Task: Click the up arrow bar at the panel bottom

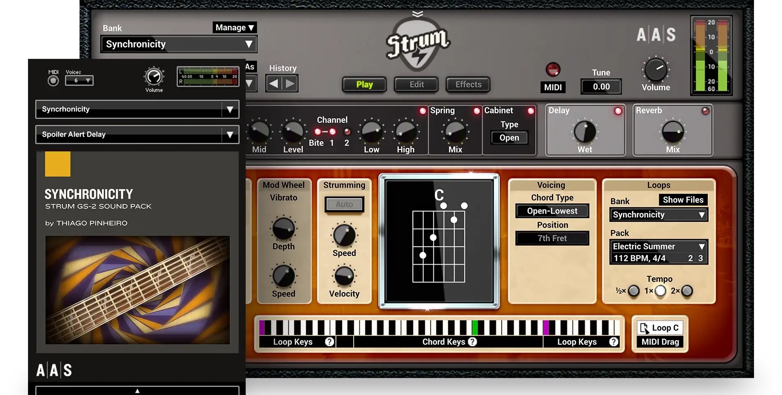Action: tap(137, 390)
